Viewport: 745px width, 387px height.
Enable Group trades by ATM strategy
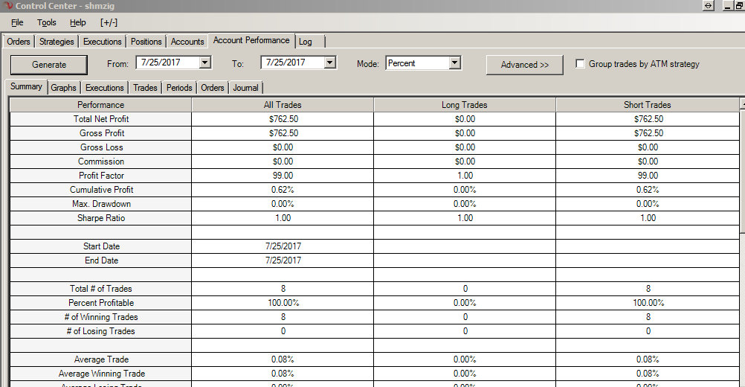click(580, 64)
